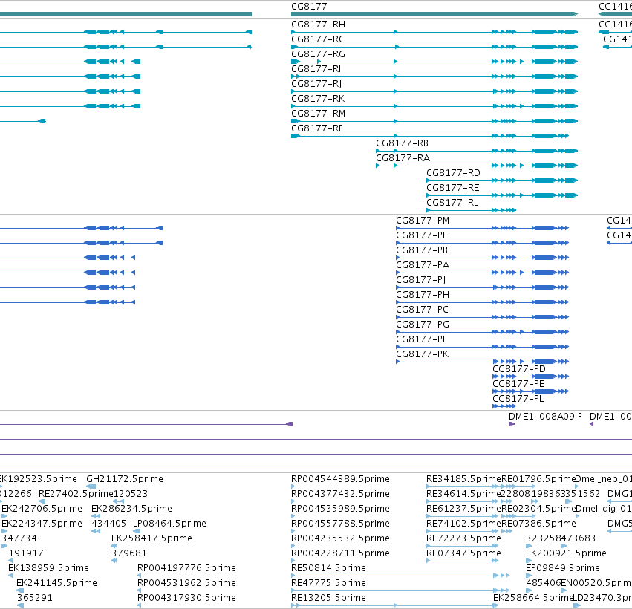The height and width of the screenshot is (609, 632).
Task: Select the purple DME1-008A09.F arrow glyph
Action: click(512, 424)
